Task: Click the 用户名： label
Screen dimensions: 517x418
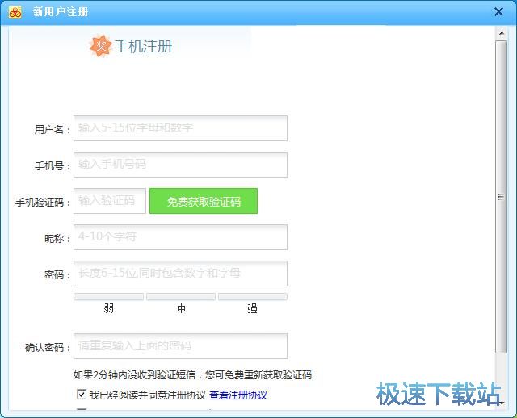Action: (x=53, y=129)
